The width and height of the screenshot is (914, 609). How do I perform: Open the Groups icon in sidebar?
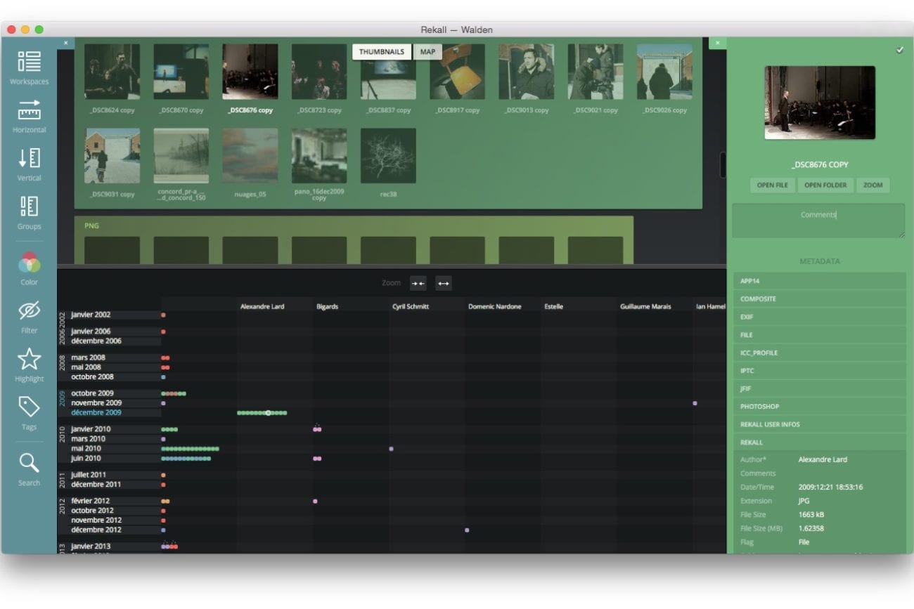pyautogui.click(x=29, y=207)
